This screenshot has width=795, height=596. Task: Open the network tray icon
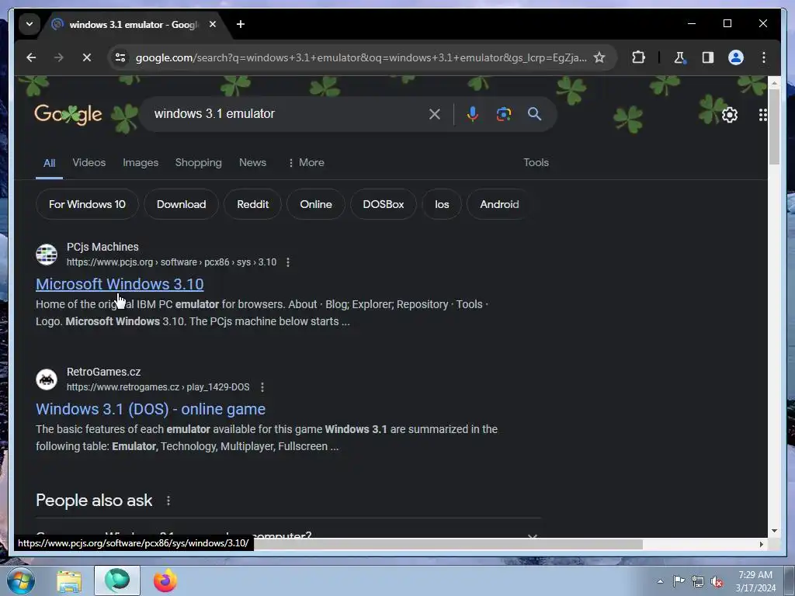(x=698, y=582)
